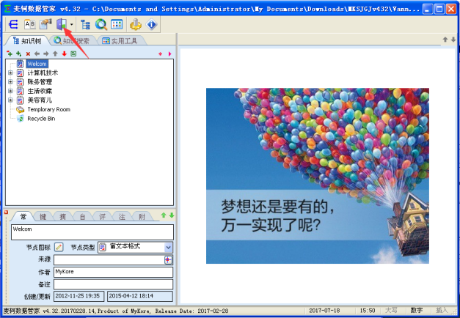
Task: Select the 计算机技术 tree node
Action: point(43,73)
